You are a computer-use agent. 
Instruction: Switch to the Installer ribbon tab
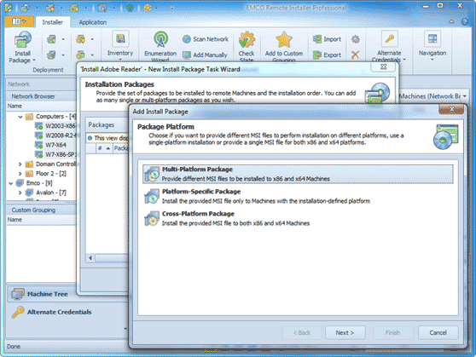[53, 22]
